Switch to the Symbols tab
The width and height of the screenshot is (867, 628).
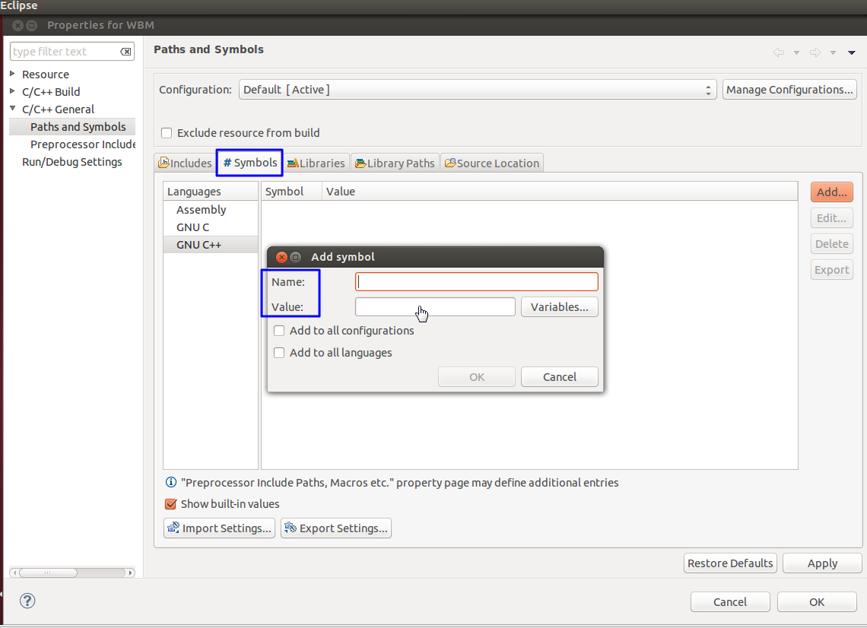(x=250, y=163)
